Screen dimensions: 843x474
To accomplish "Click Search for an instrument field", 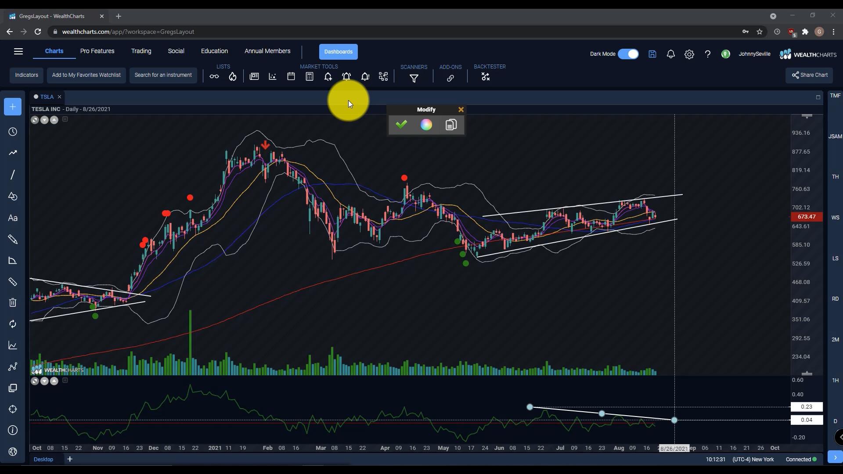I will pos(163,75).
